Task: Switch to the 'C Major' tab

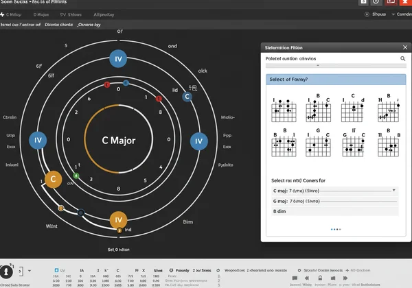Action: [x=14, y=14]
